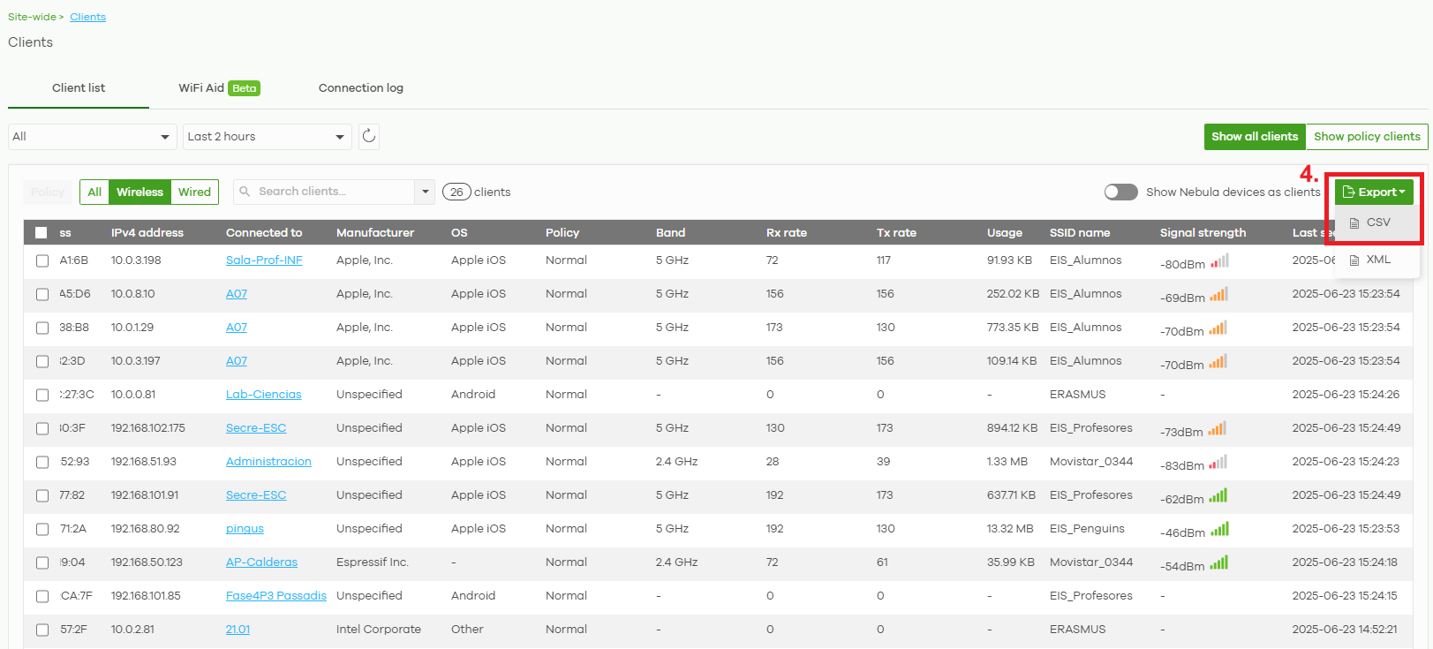Switch to Client list tab
Screen dimensions: 1433x649
79,88
